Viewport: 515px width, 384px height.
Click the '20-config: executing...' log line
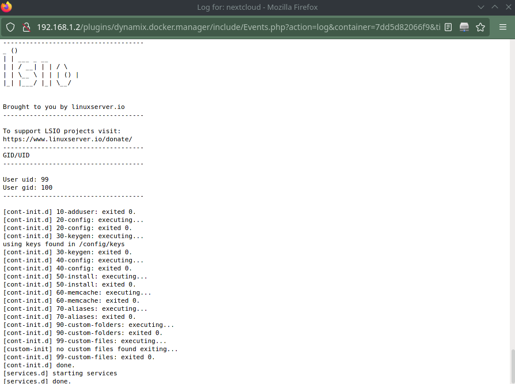(x=73, y=220)
